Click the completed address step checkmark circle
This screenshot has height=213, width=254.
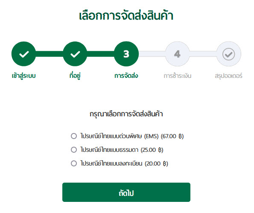click(x=75, y=54)
